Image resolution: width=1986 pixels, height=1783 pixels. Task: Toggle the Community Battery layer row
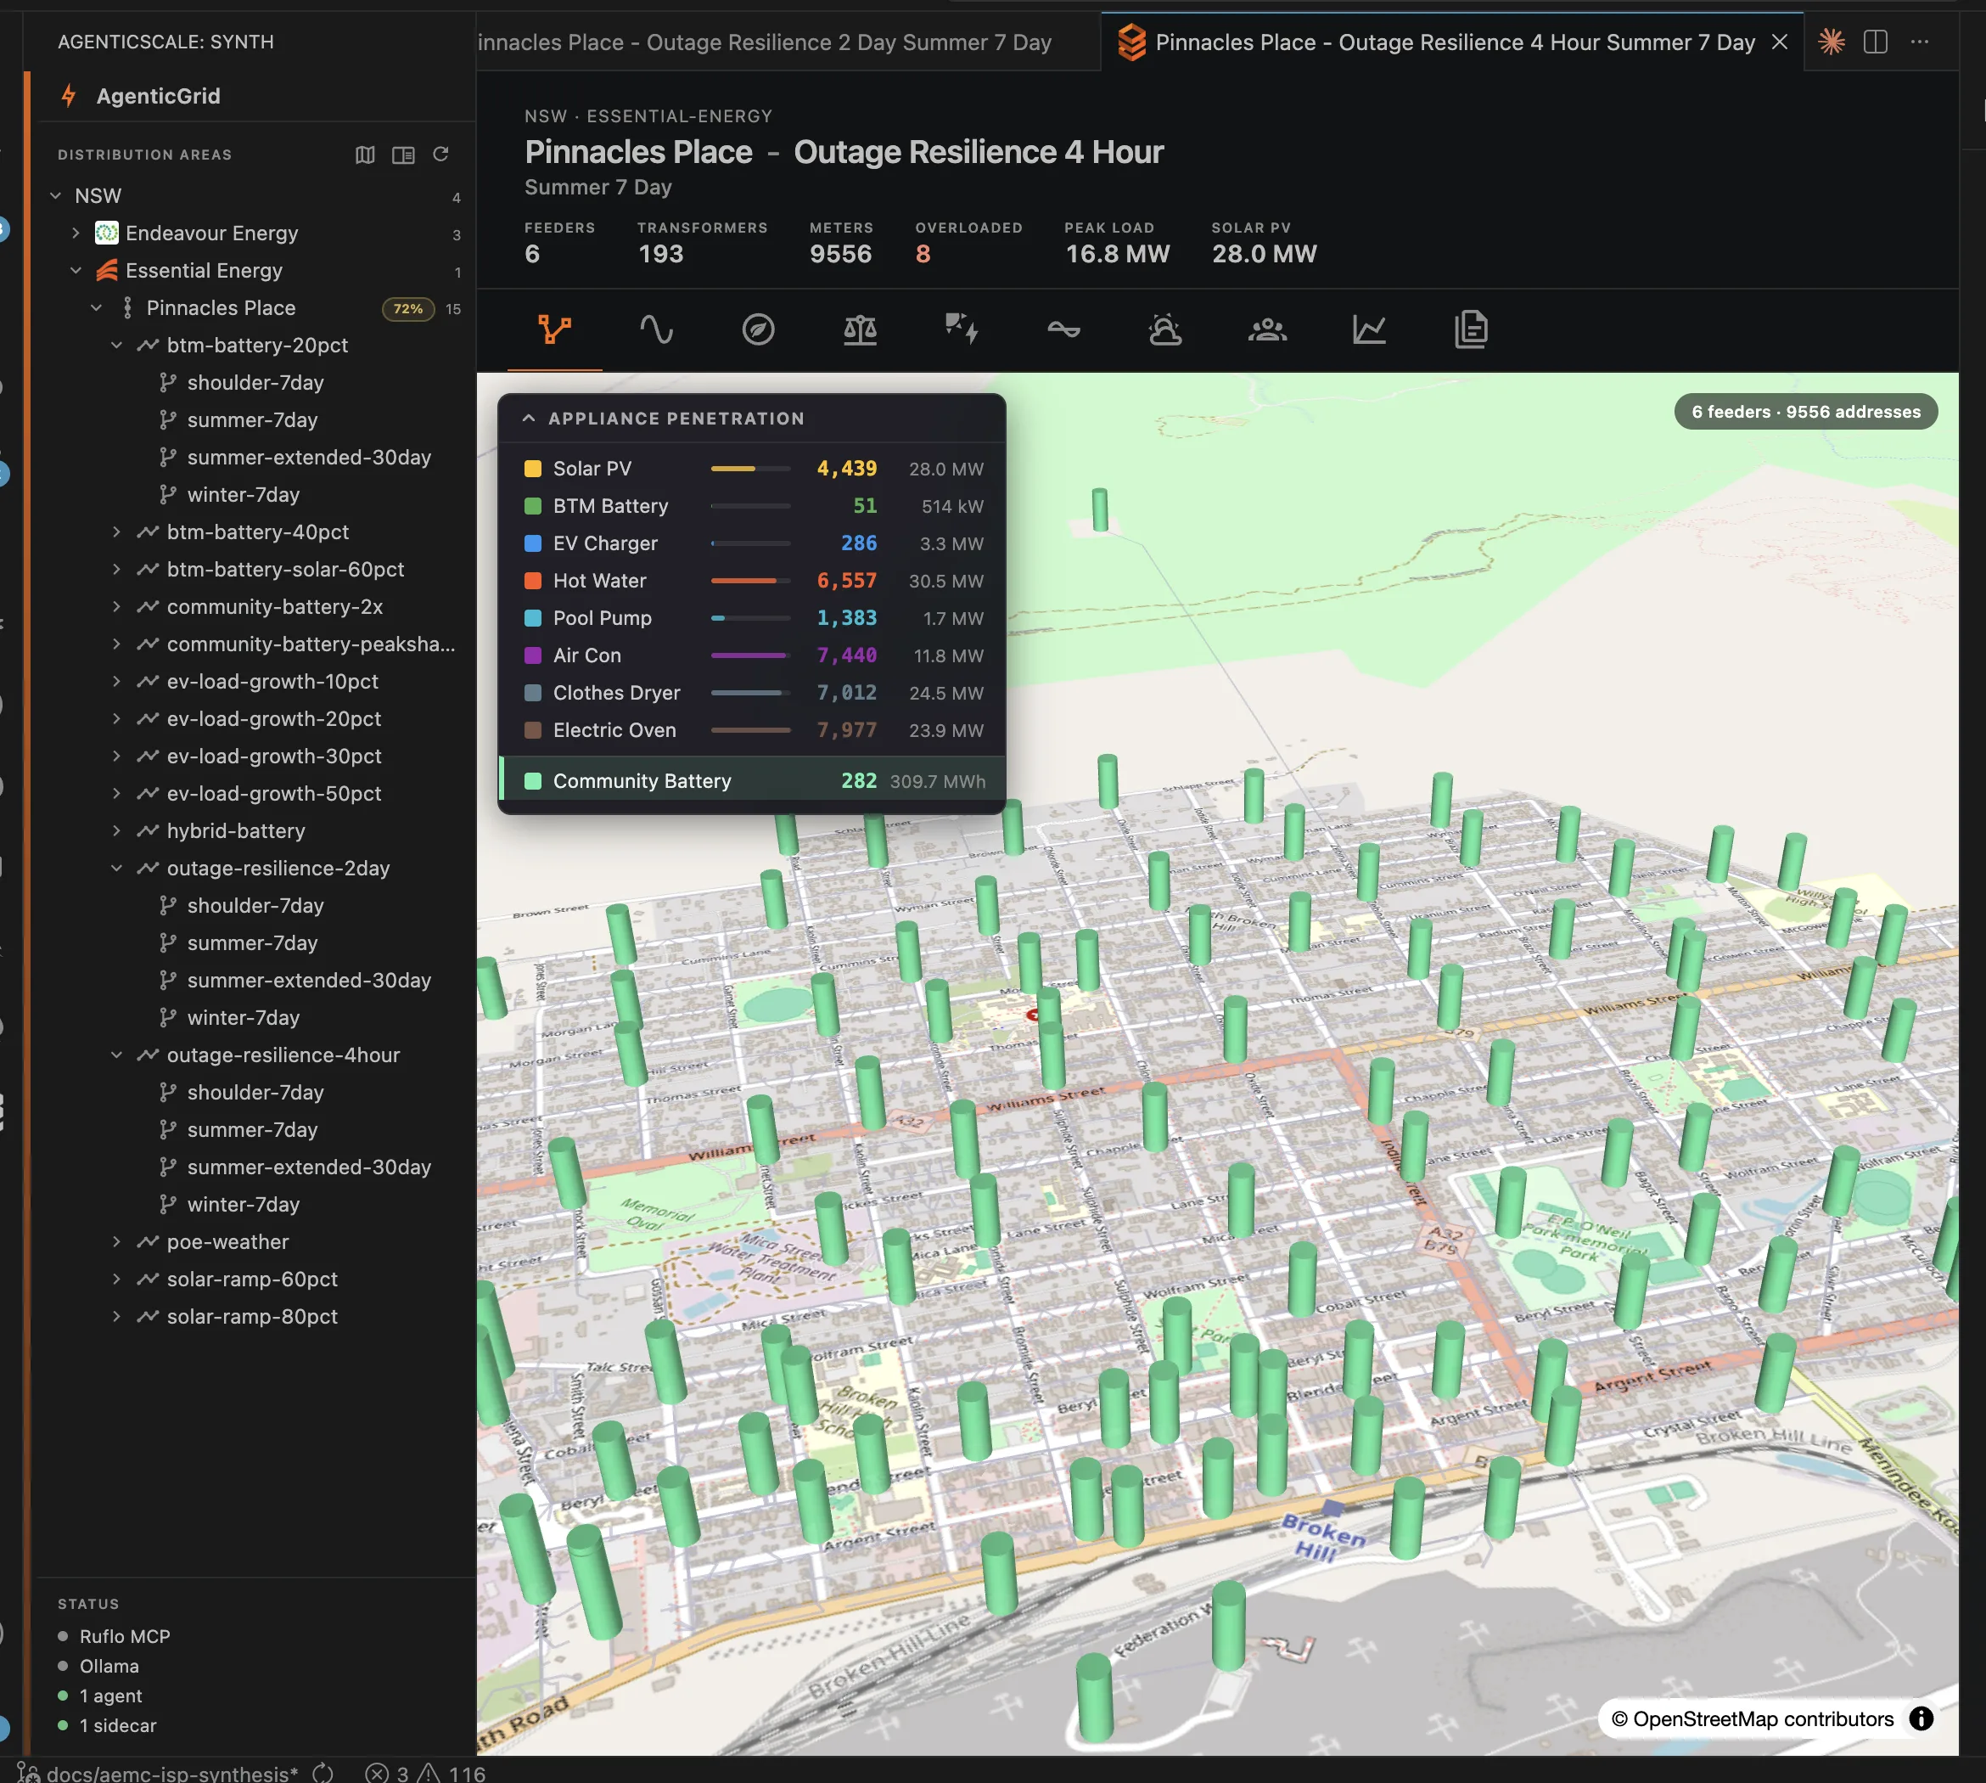click(752, 781)
